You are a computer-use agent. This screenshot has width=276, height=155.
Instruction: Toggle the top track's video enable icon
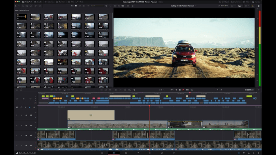(31, 115)
